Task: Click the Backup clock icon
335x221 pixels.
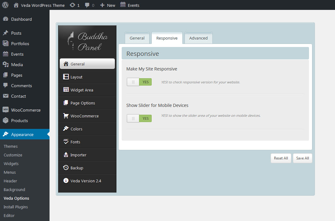Action: click(66, 168)
